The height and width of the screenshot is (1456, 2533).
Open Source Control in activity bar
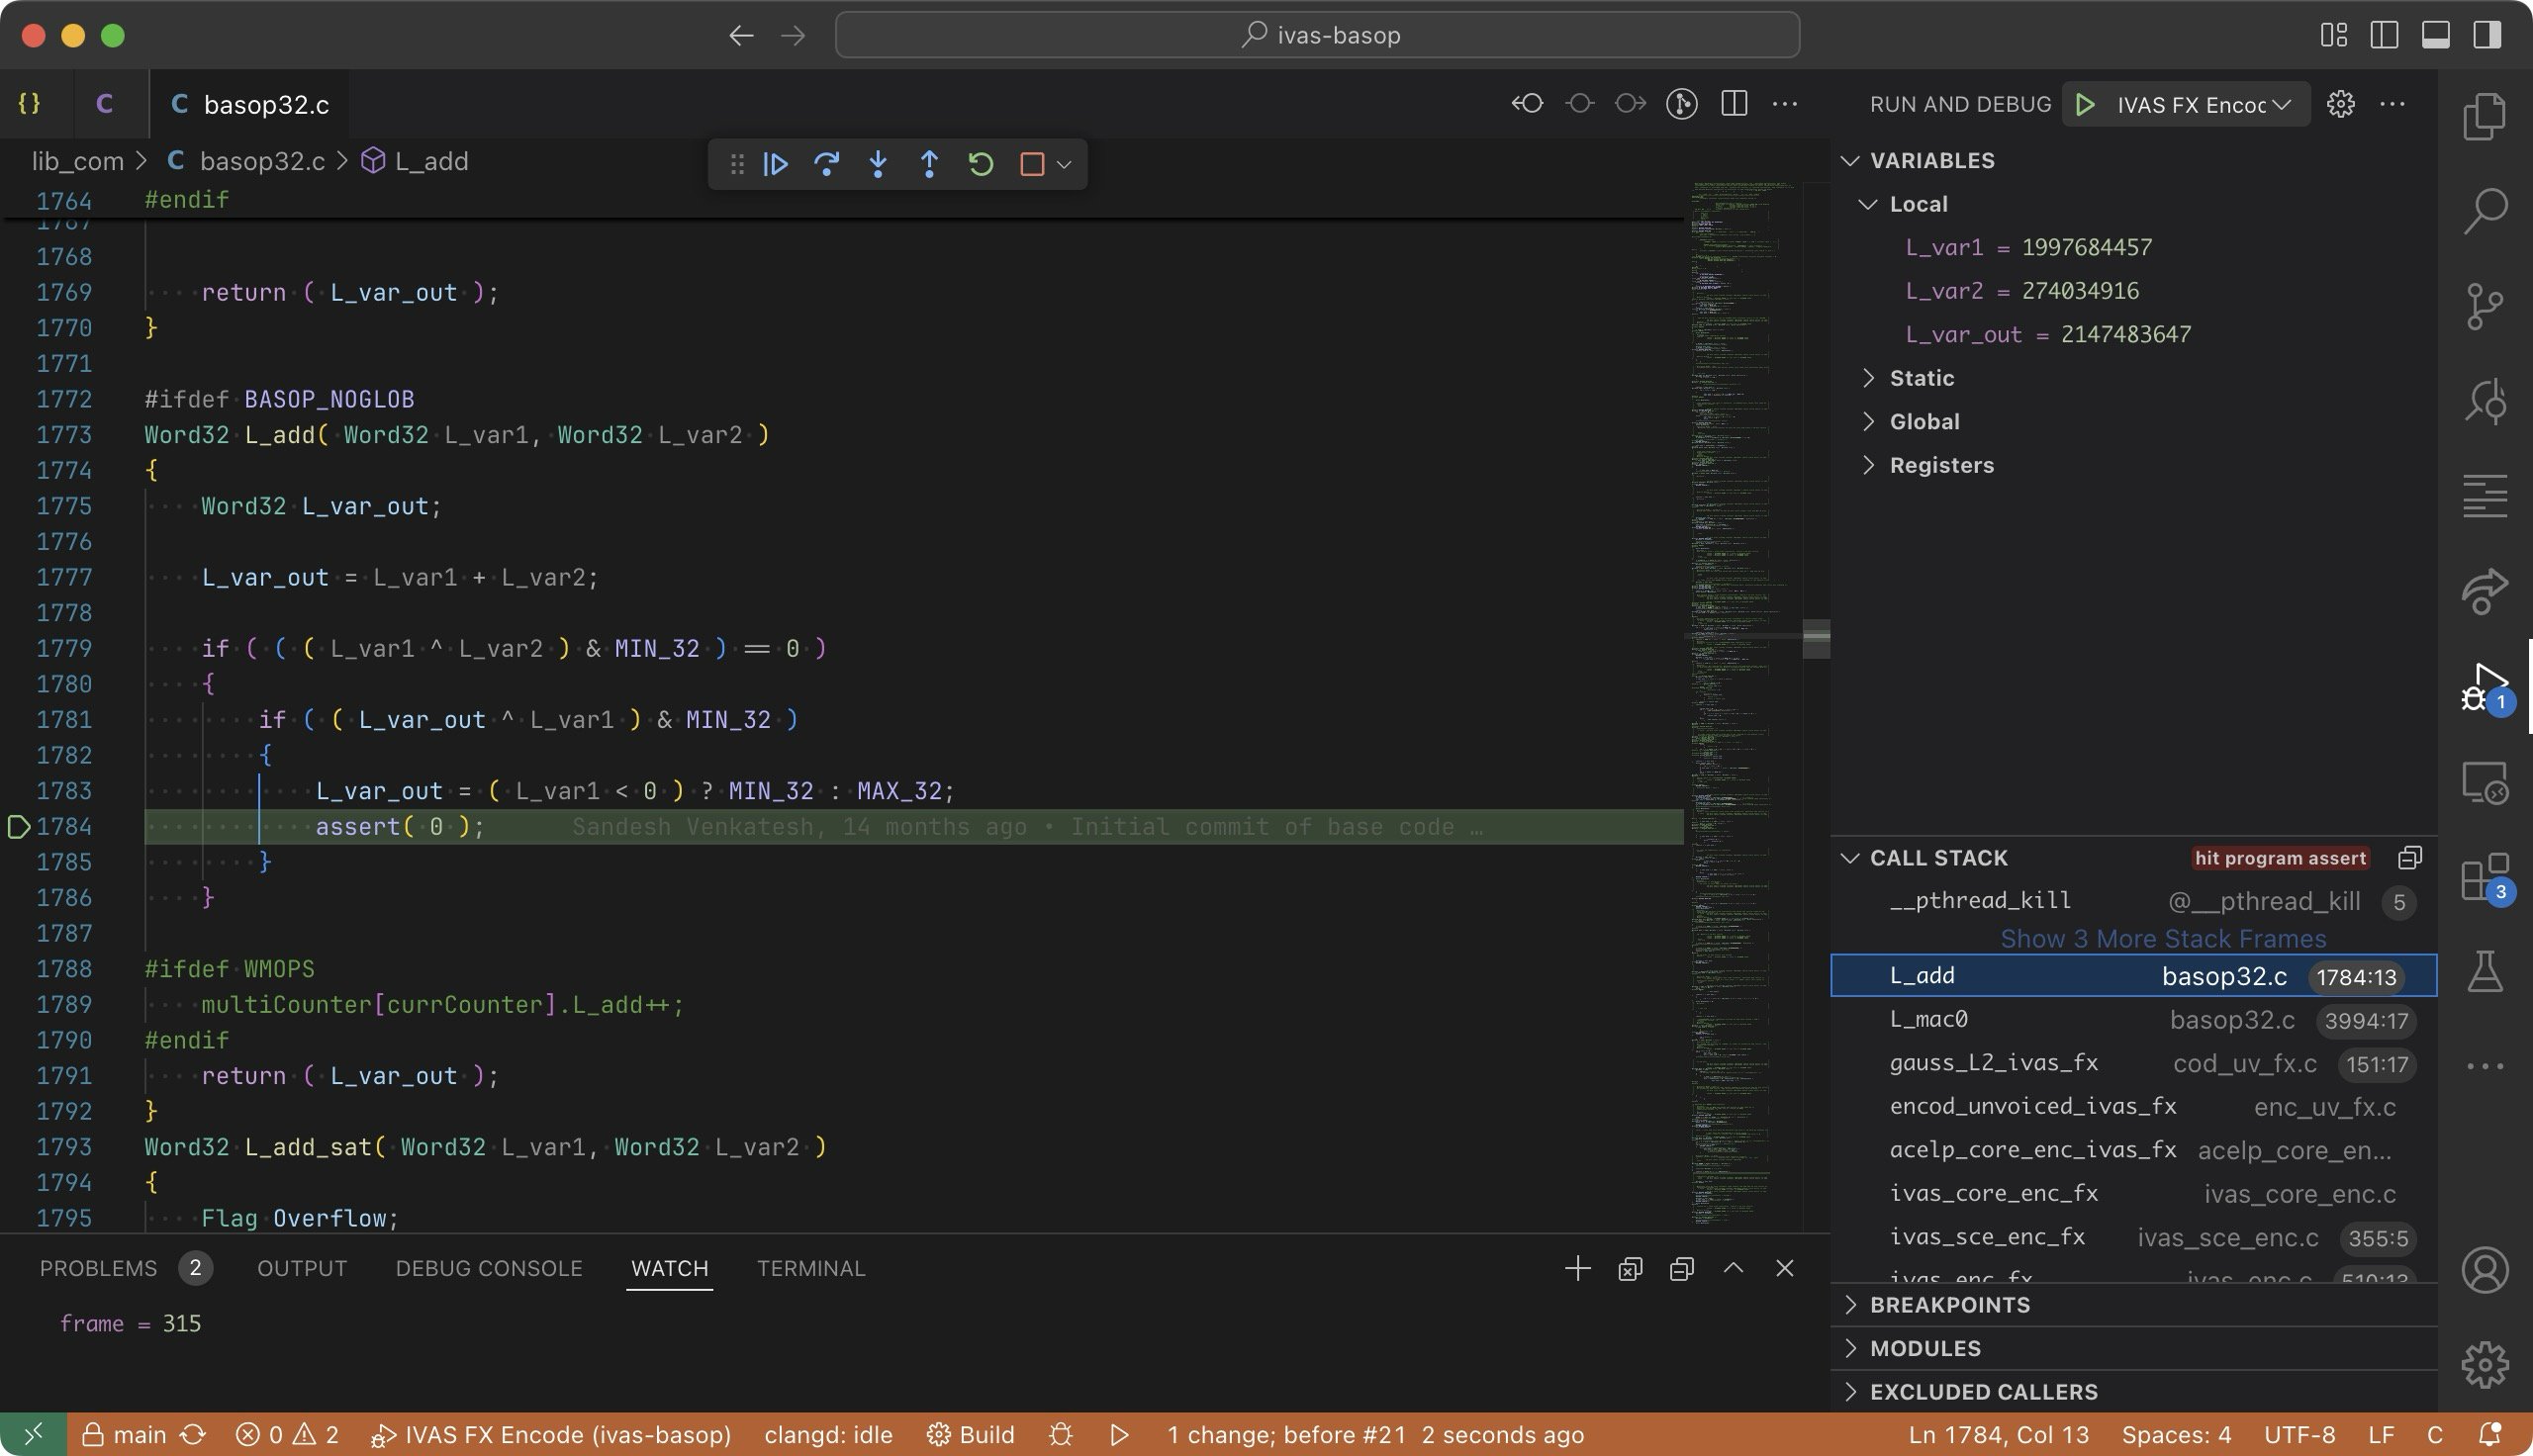[x=2485, y=306]
